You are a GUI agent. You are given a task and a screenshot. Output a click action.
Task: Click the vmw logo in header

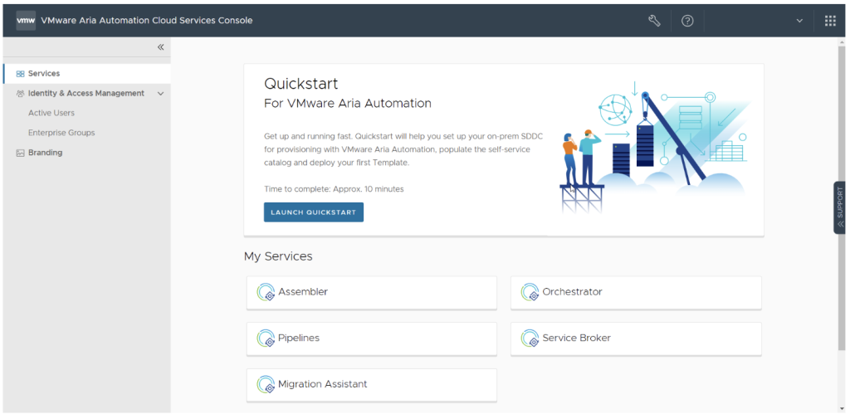[26, 21]
